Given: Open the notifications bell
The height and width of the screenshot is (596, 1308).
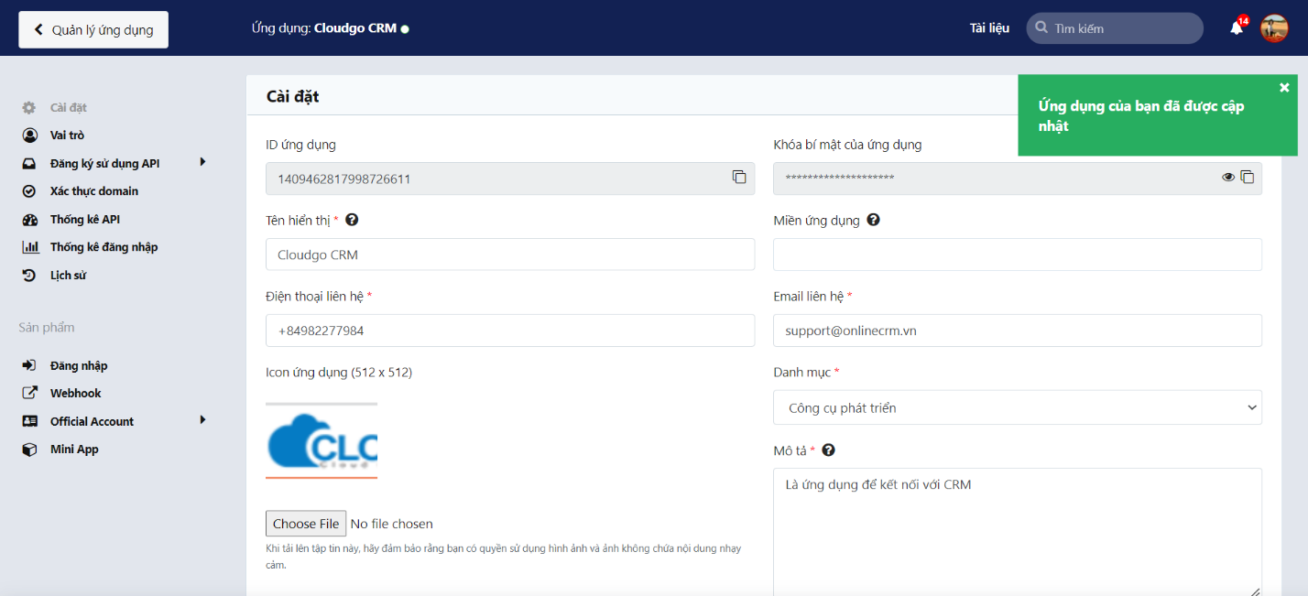Looking at the screenshot, I should click(x=1234, y=27).
